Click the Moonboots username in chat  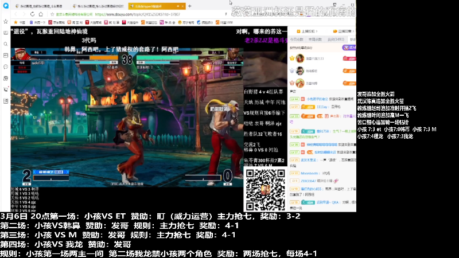click(309, 174)
